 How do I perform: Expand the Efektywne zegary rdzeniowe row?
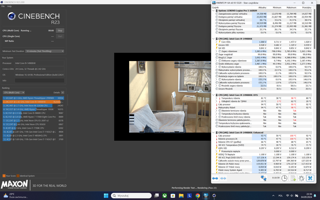[x=216, y=61]
